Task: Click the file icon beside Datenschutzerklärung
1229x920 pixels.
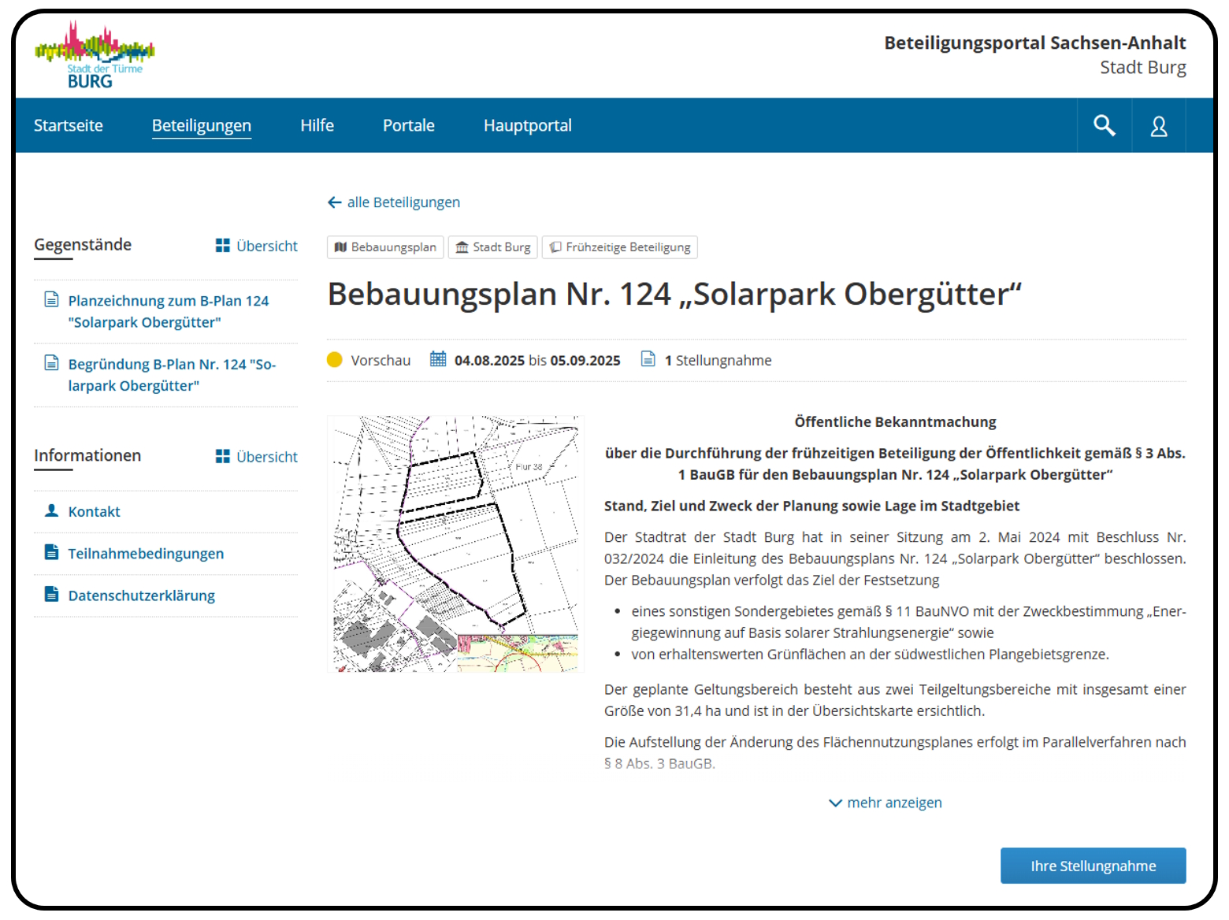Action: pyautogui.click(x=51, y=594)
